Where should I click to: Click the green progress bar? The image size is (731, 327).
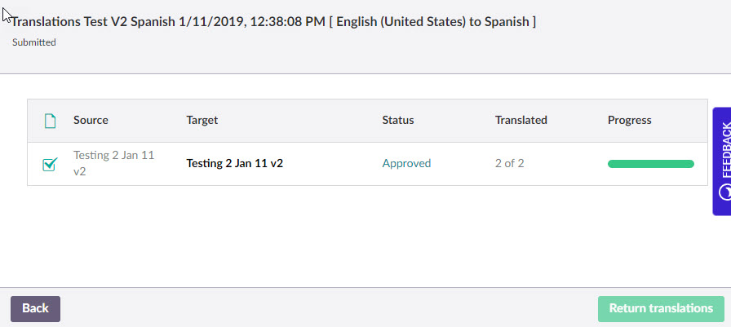pyautogui.click(x=651, y=164)
